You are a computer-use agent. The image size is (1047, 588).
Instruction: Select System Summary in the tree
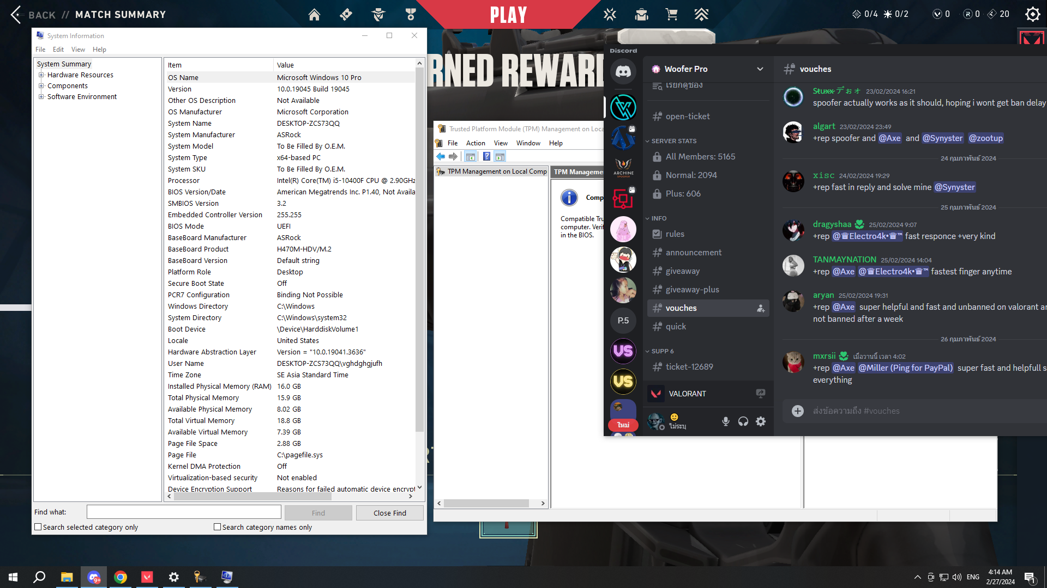64,64
